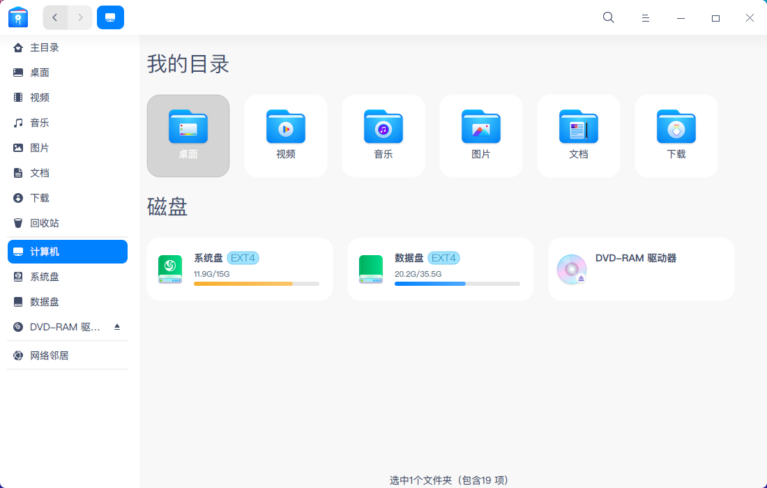The height and width of the screenshot is (488, 767).
Task: Select 视频 in the sidebar
Action: 68,98
